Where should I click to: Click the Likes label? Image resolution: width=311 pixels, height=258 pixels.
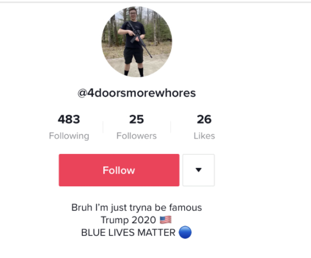pyautogui.click(x=204, y=136)
